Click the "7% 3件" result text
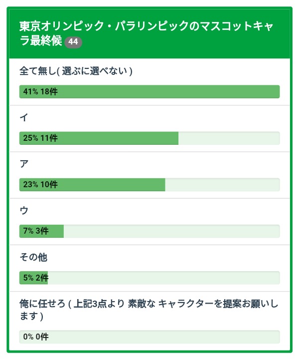The image size is (299, 359). point(36,231)
